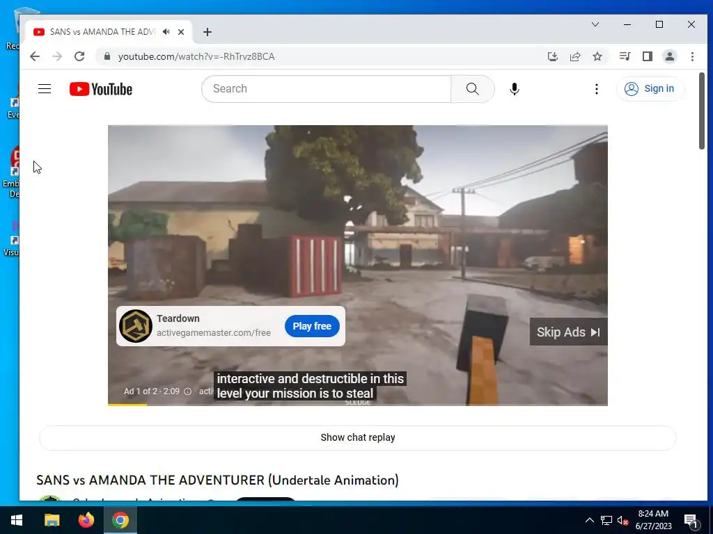Click the video title text
713x534 pixels.
[x=217, y=480]
